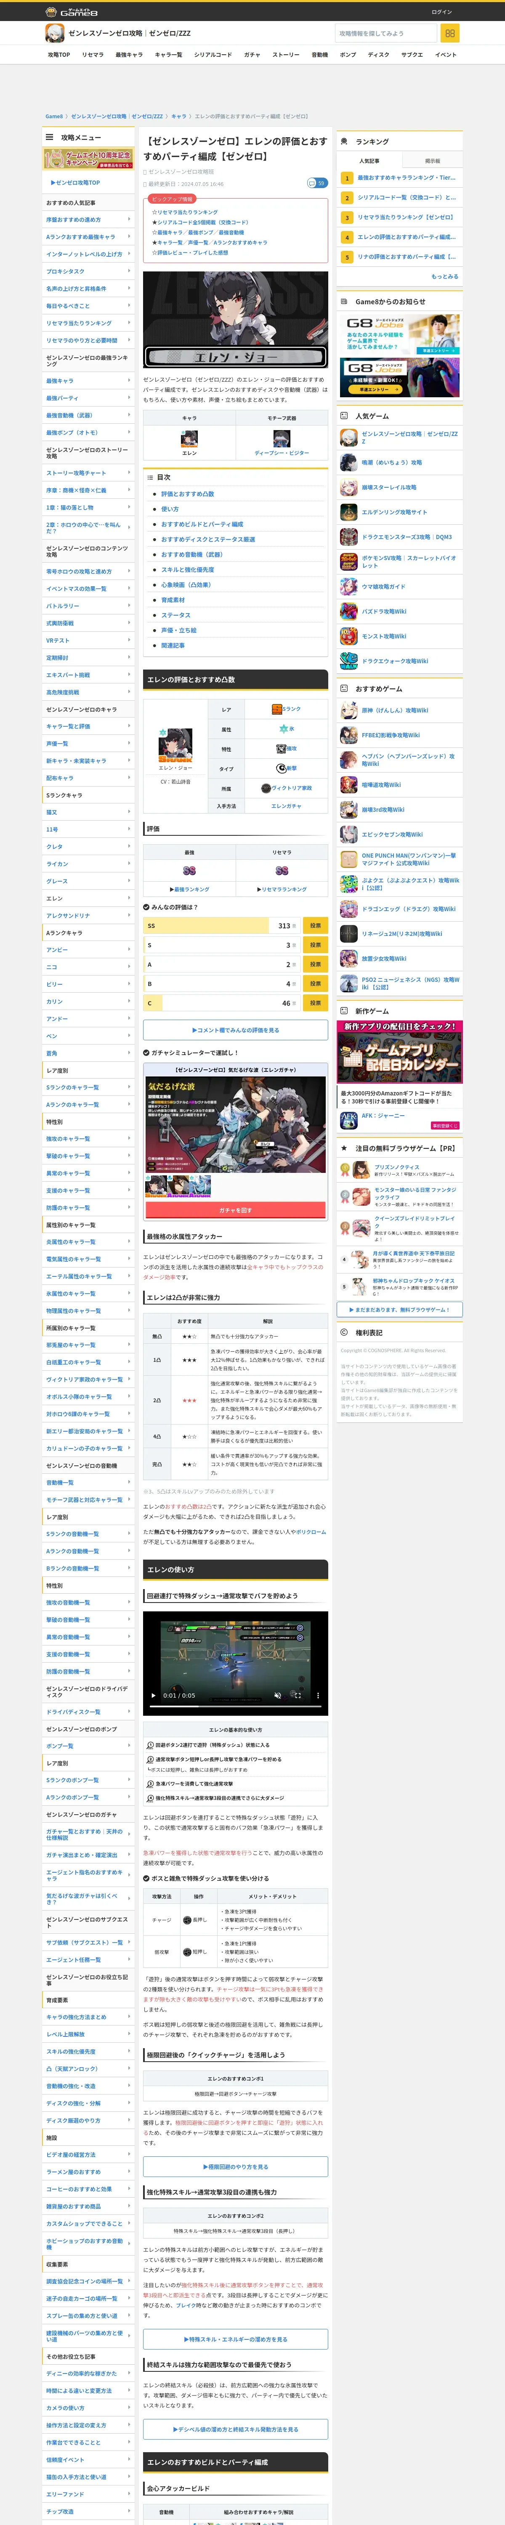Open the ガチャ navigation item

click(x=252, y=55)
